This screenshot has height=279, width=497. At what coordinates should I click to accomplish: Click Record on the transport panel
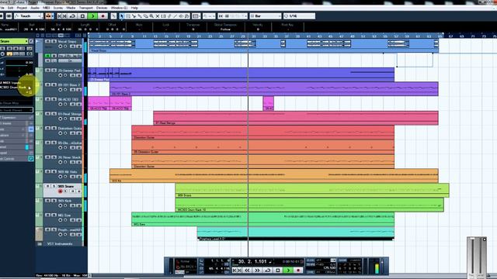click(298, 270)
